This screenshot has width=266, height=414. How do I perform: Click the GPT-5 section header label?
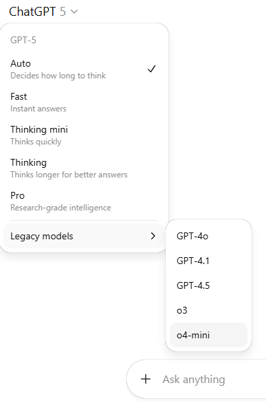tap(23, 40)
